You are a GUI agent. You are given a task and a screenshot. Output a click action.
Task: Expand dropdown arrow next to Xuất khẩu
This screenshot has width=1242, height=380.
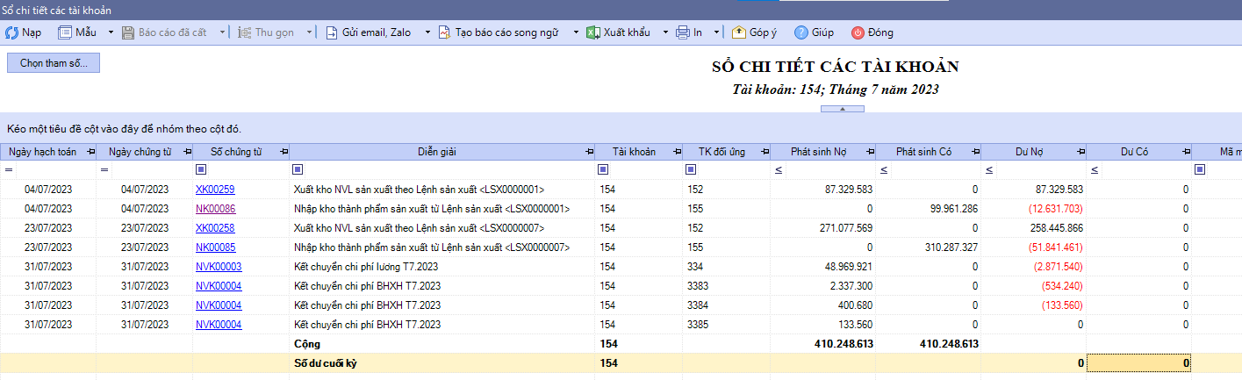pyautogui.click(x=662, y=32)
